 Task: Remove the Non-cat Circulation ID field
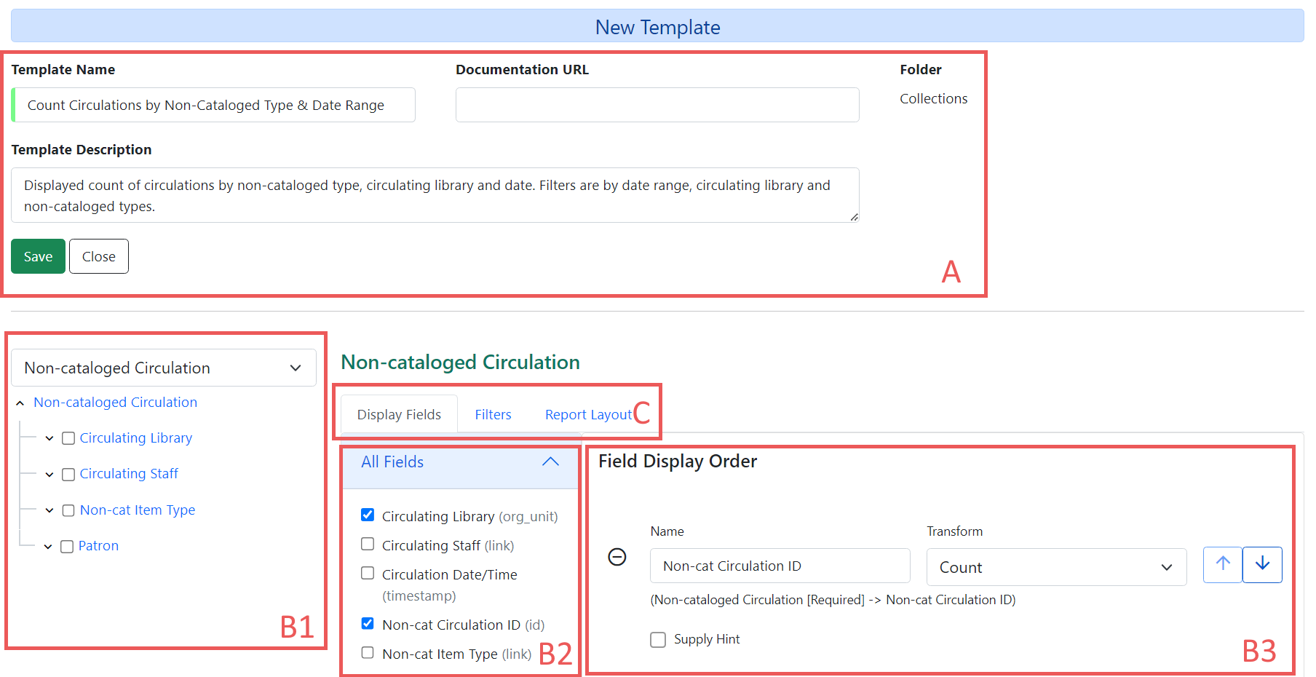coord(617,557)
